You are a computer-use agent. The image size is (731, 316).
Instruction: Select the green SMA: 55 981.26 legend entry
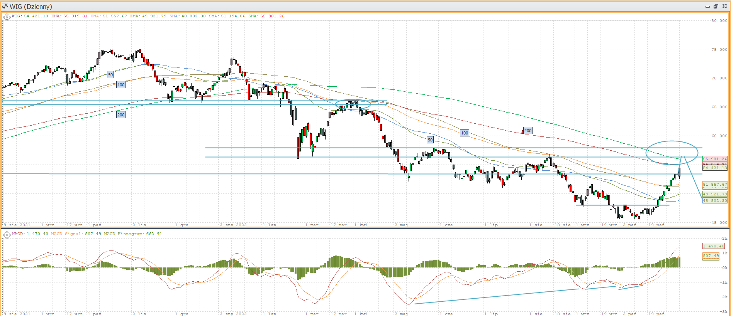[x=266, y=16]
